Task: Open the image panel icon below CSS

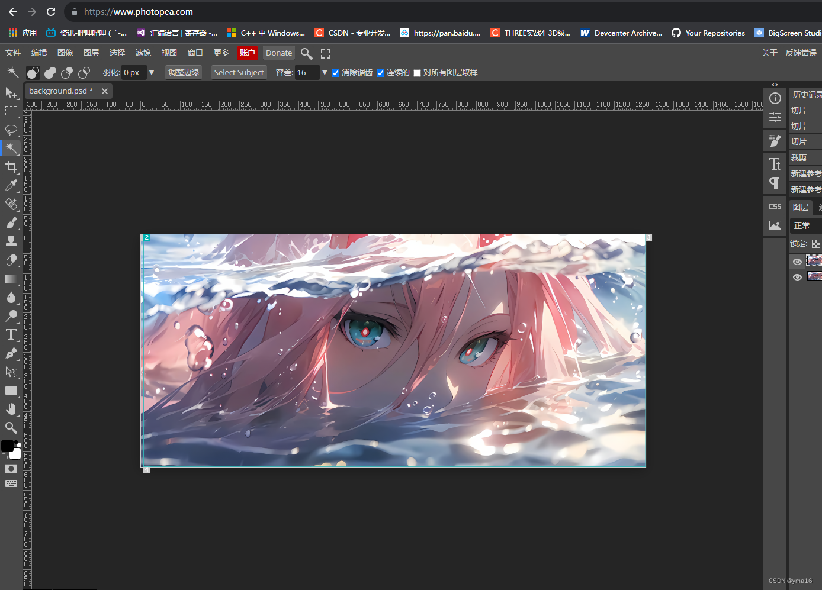Action: [x=775, y=225]
